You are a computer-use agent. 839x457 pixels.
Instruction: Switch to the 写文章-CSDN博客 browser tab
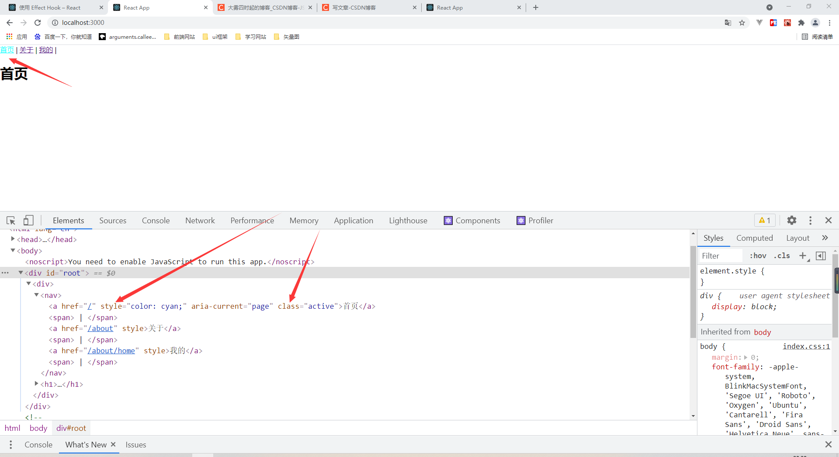(x=369, y=7)
